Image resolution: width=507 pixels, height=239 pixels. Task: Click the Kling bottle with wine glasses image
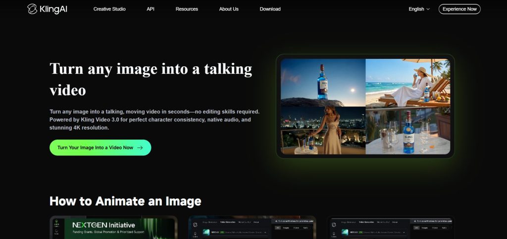pos(408,131)
